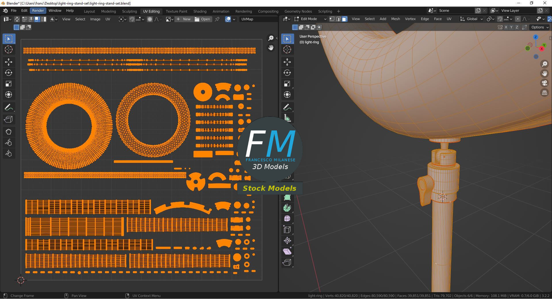The height and width of the screenshot is (299, 552).
Task: Pick the Spin tool in 3D viewport
Action: click(287, 208)
